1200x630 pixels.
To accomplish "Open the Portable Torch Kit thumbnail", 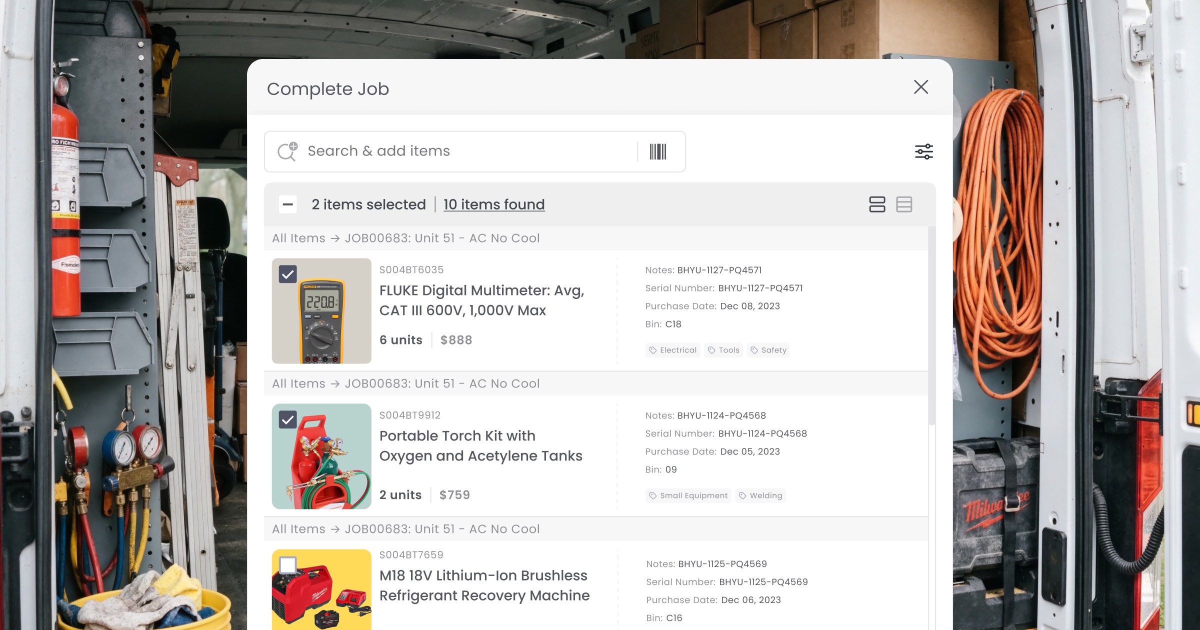I will pyautogui.click(x=321, y=456).
